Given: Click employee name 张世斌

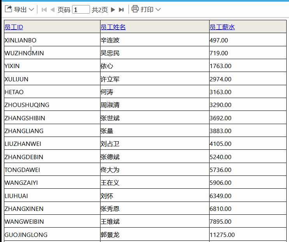Looking at the screenshot, I should point(110,118).
